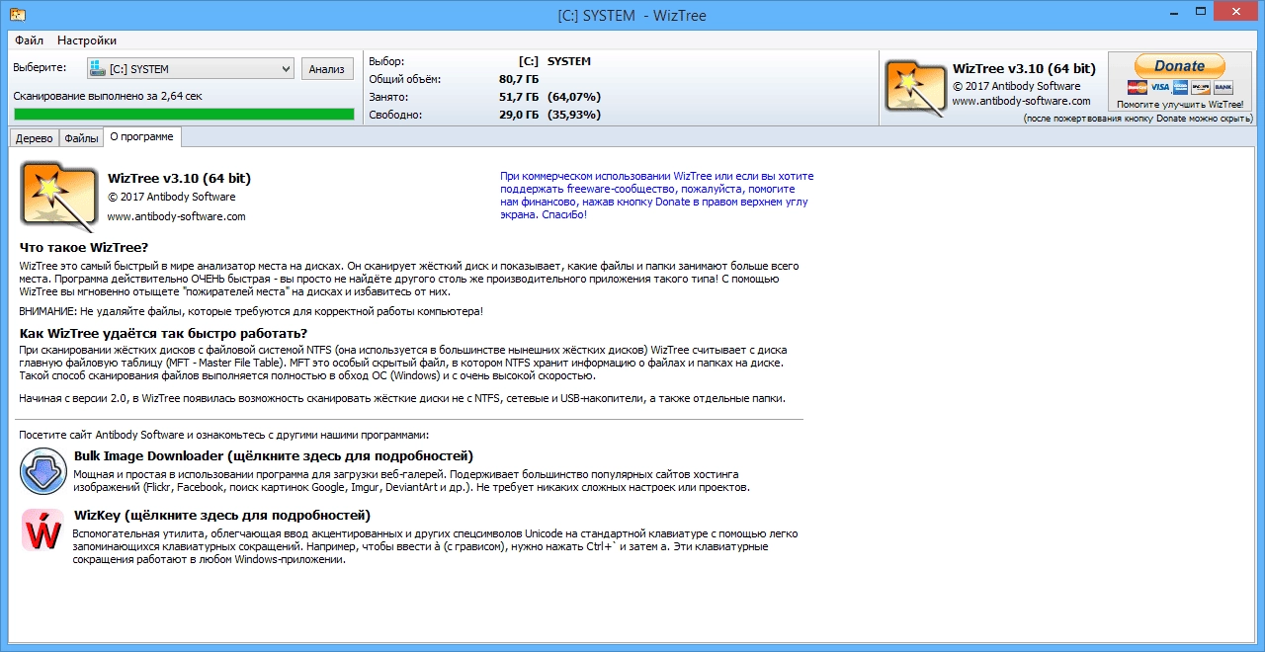Click 'Сканирование выполнено за 2,64 сек' status text
The height and width of the screenshot is (652, 1265).
[108, 97]
